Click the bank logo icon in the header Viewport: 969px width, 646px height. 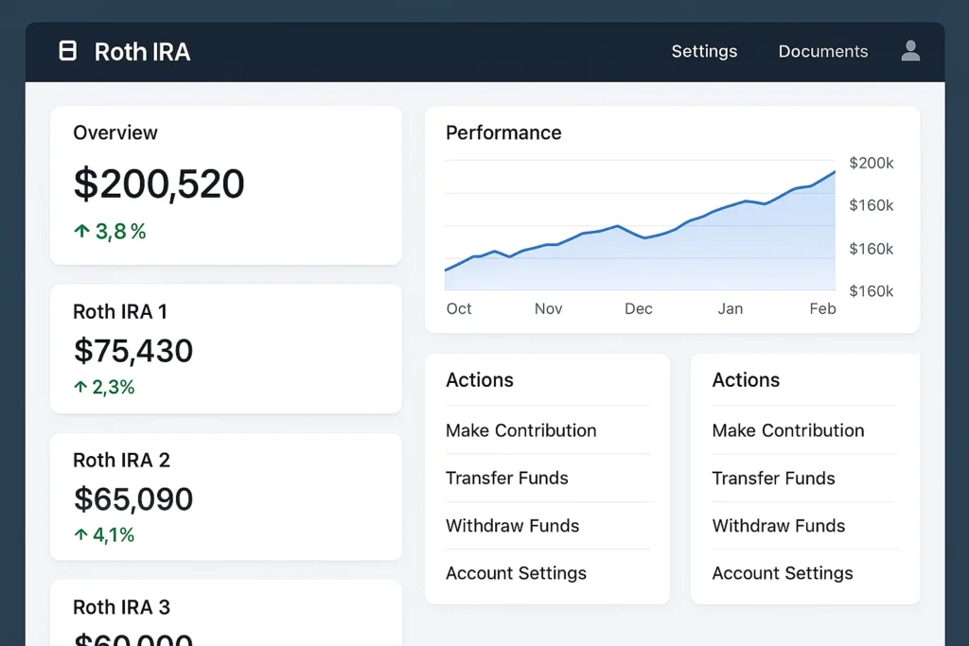(67, 51)
